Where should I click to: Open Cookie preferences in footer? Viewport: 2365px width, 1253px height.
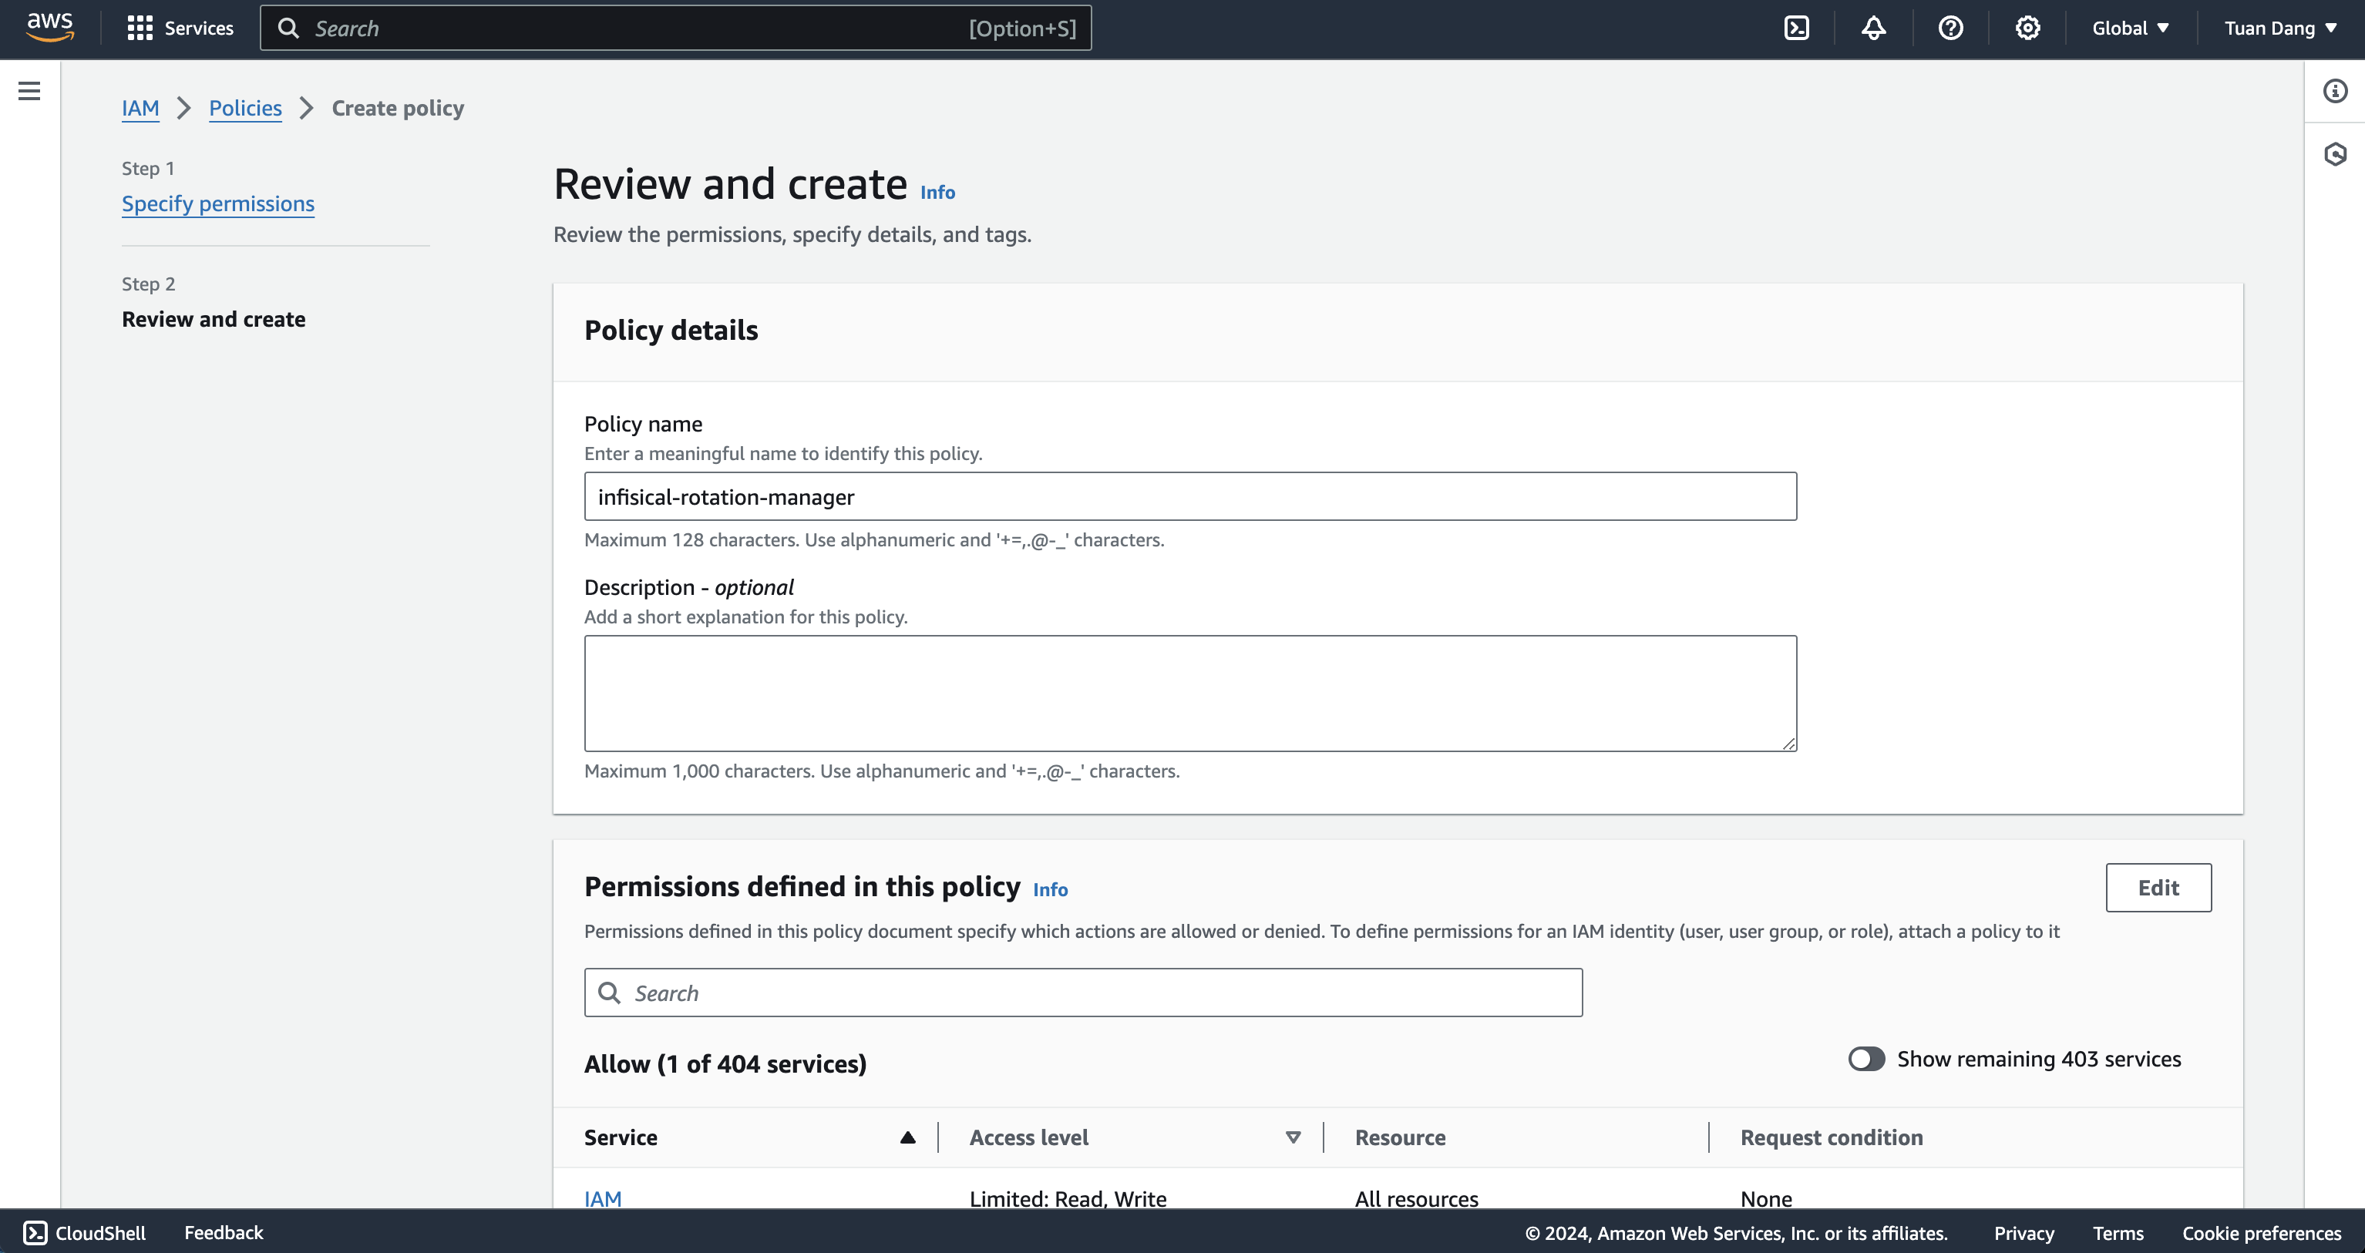(x=2261, y=1233)
